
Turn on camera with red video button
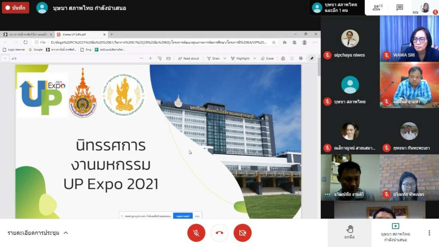pos(243,233)
